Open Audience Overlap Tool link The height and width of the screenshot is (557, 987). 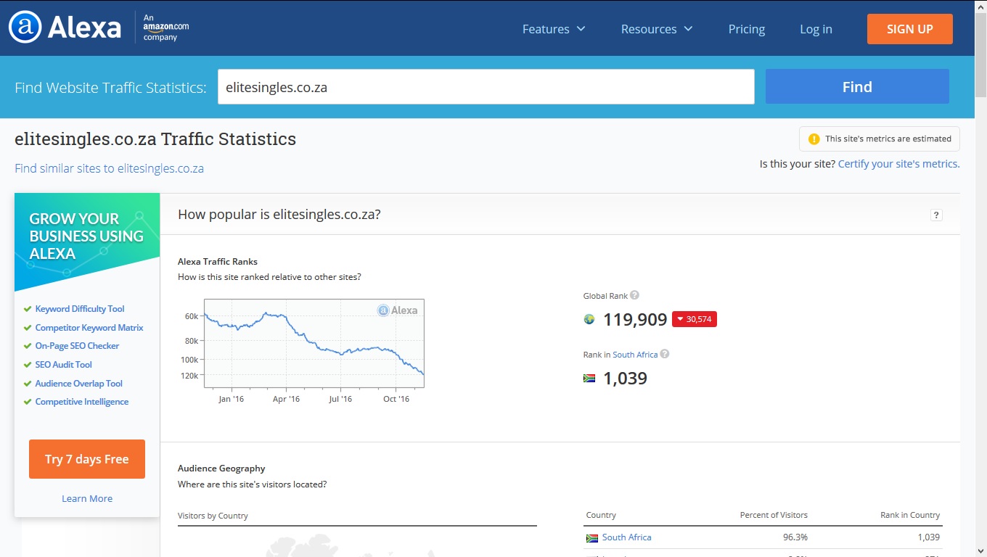tap(79, 384)
